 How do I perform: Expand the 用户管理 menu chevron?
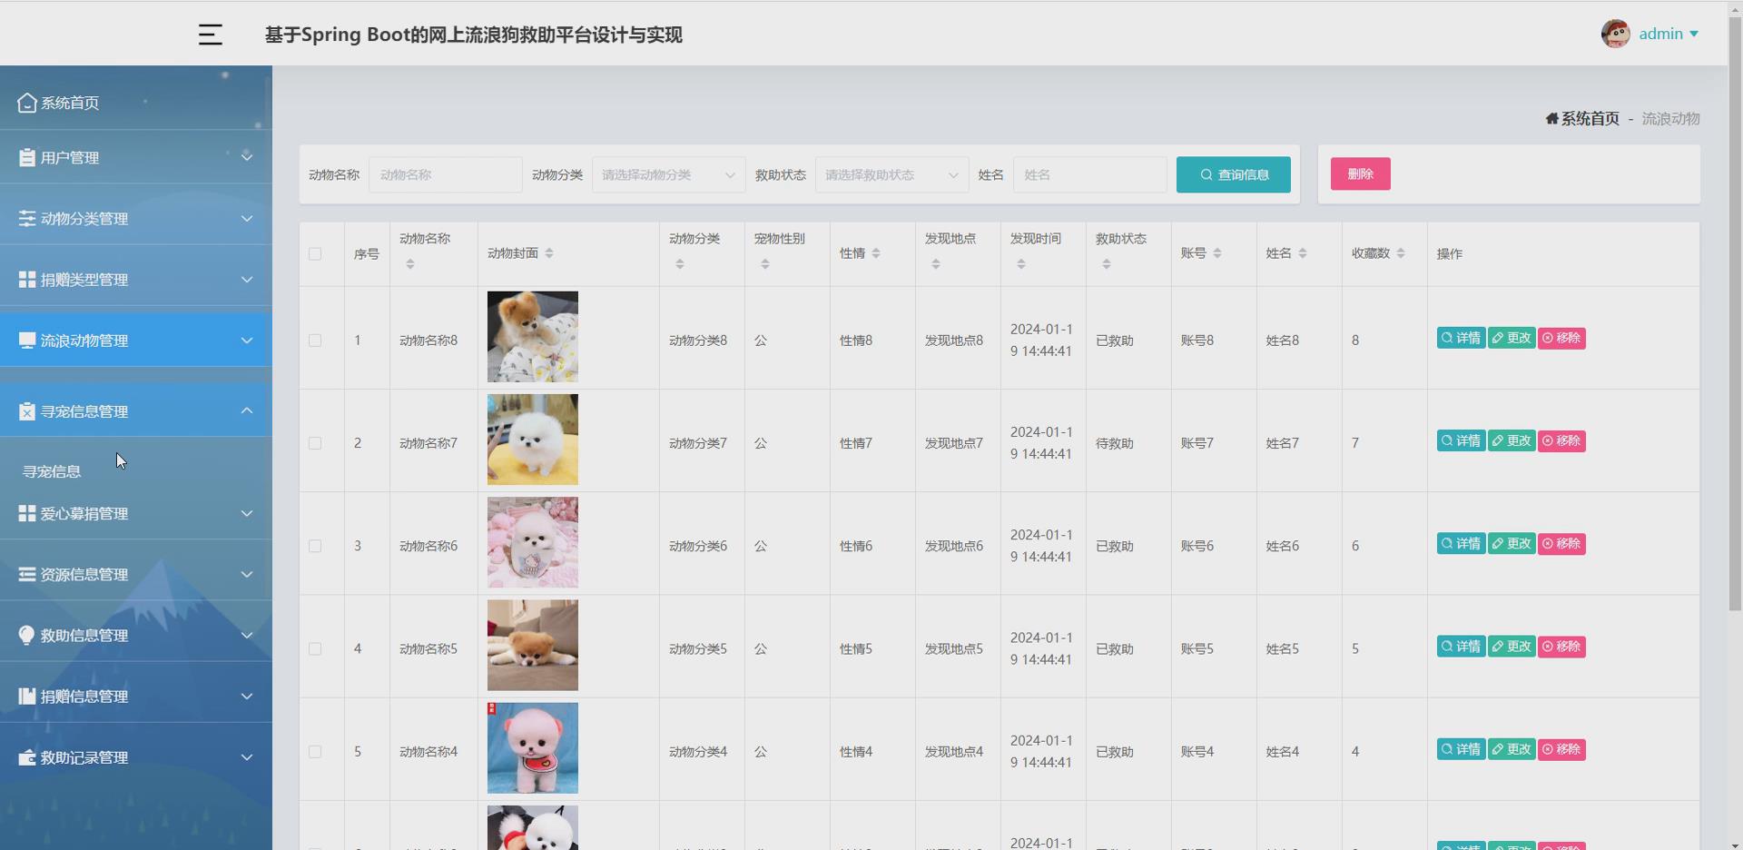(x=247, y=157)
